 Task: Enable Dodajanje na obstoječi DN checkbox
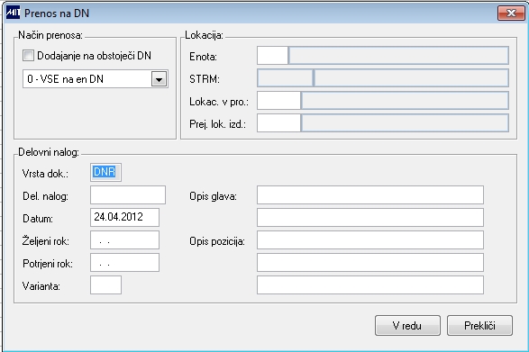coord(28,55)
